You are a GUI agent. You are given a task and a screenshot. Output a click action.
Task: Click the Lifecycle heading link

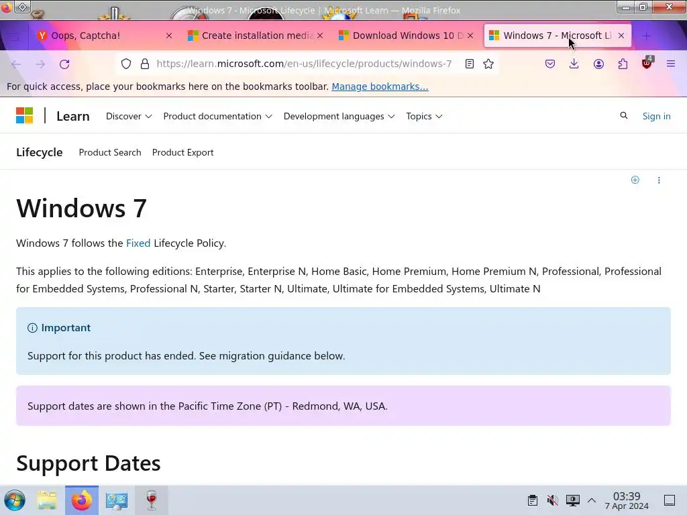(x=40, y=152)
